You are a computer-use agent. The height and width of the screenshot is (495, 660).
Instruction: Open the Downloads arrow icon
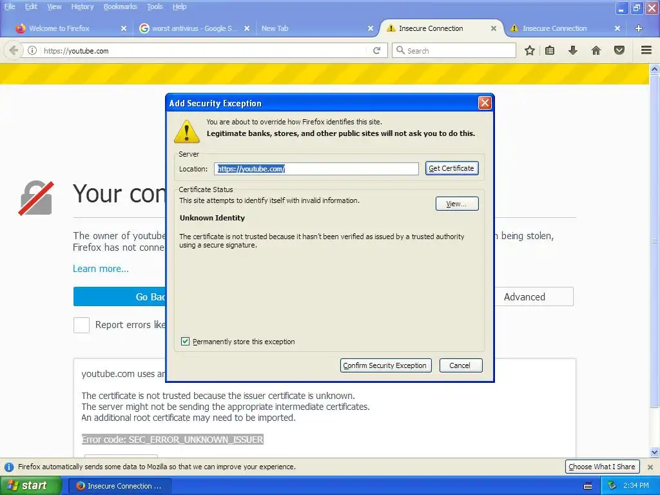573,50
